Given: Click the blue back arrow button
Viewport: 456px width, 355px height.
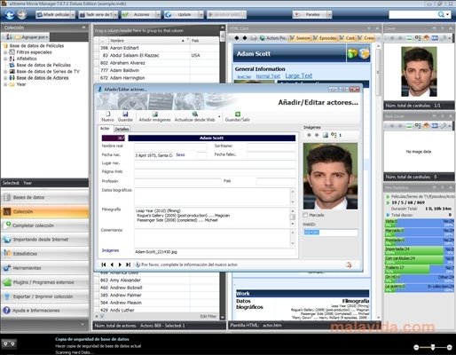Looking at the screenshot, I should coord(10,14).
